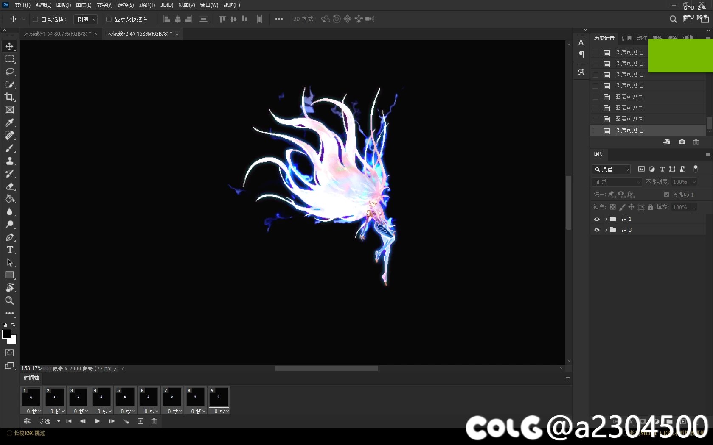Select the Eraser tool
Viewport: 713px width, 445px height.
point(9,186)
